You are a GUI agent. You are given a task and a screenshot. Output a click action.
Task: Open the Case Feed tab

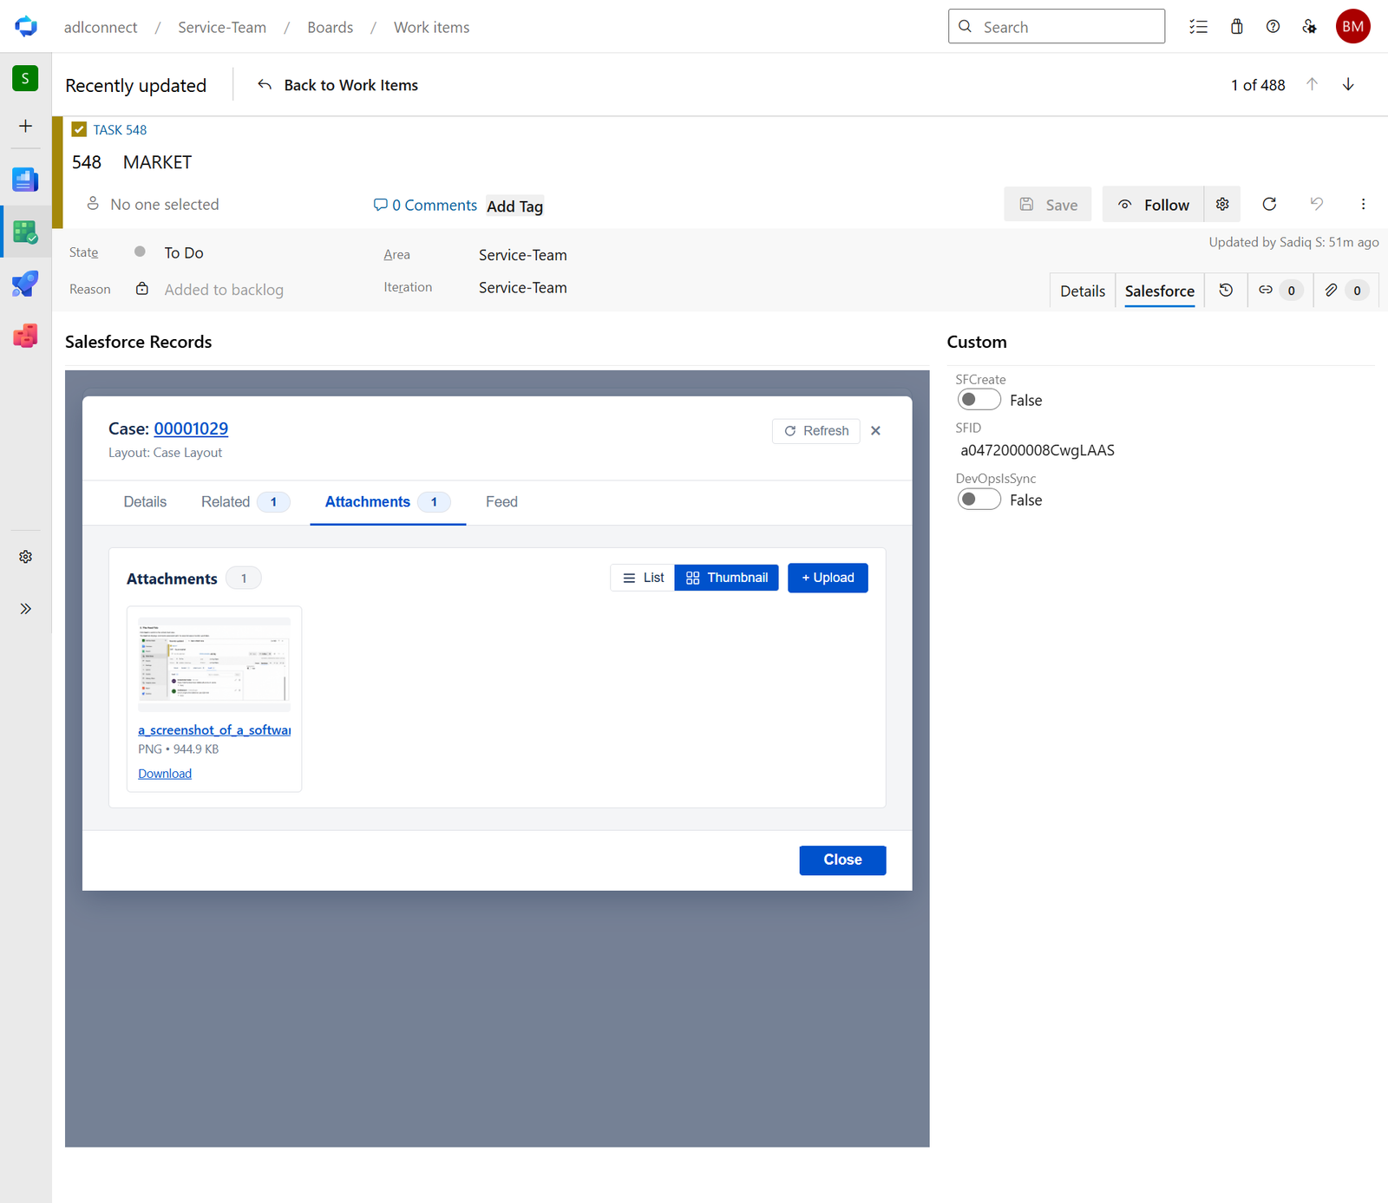(x=501, y=502)
